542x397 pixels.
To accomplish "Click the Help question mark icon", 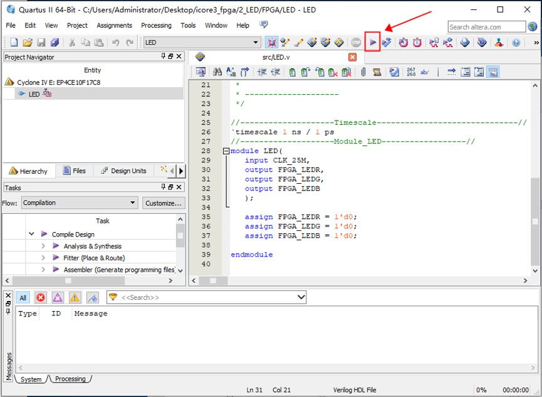I will click(x=516, y=43).
